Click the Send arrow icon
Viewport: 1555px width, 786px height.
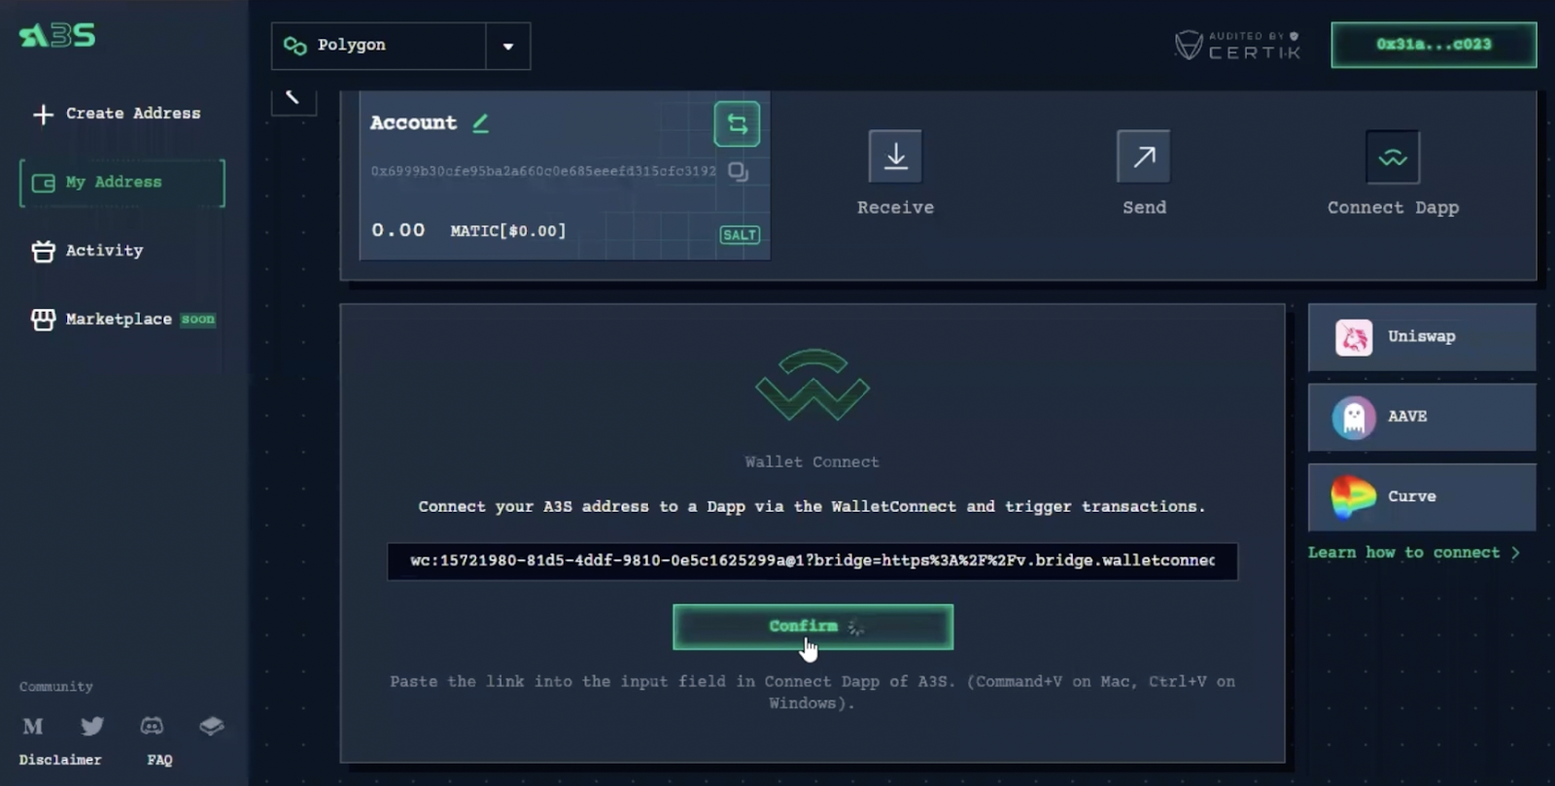click(1144, 156)
